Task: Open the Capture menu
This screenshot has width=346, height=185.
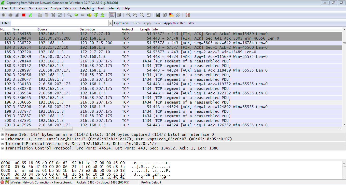Action: pos(41,8)
